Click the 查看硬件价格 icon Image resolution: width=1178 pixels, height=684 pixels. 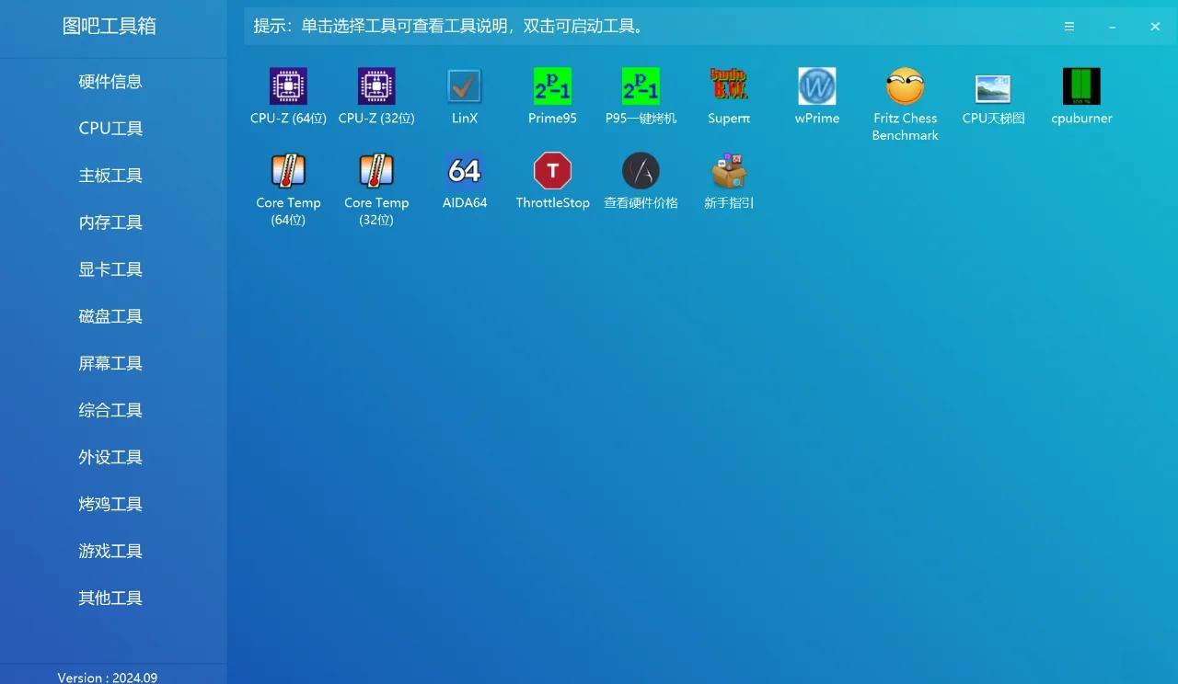pyautogui.click(x=641, y=171)
